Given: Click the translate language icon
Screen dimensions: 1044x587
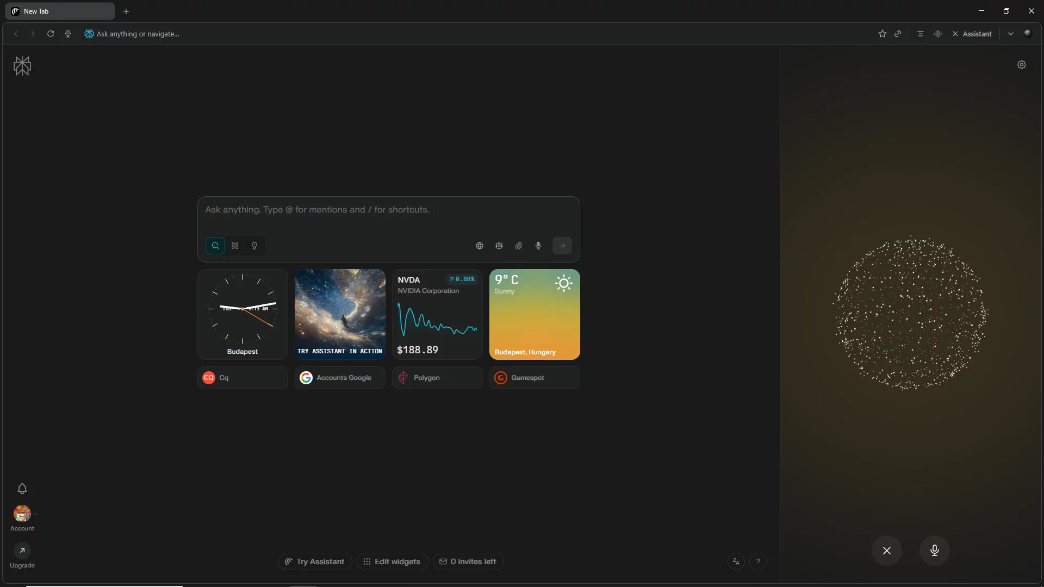Looking at the screenshot, I should point(736,561).
